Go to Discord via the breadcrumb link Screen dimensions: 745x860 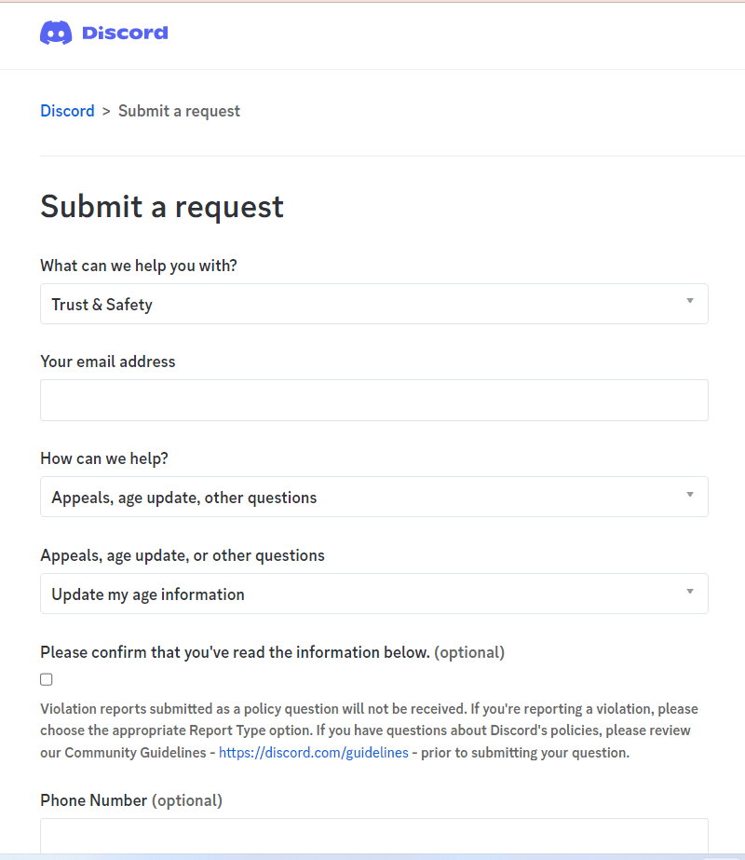coord(67,111)
